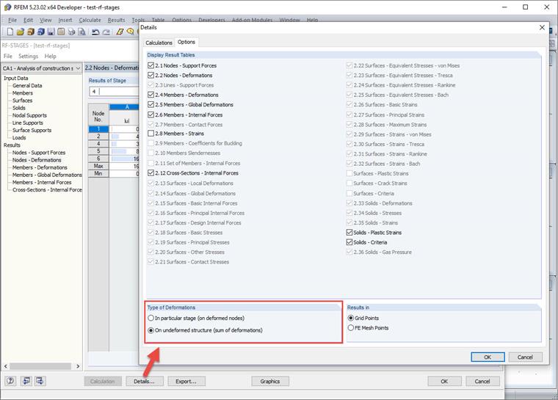Select Nodes - Support Forces in Results tree
Screen dimensions: 558x400
coord(39,153)
